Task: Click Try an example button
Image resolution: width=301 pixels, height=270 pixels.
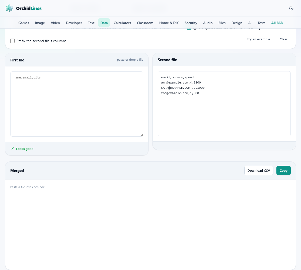Action: tap(258, 39)
